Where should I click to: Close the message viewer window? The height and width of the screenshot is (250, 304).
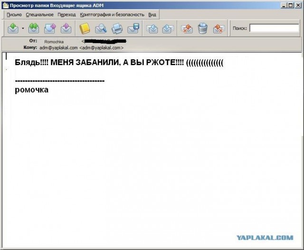[x=298, y=5]
